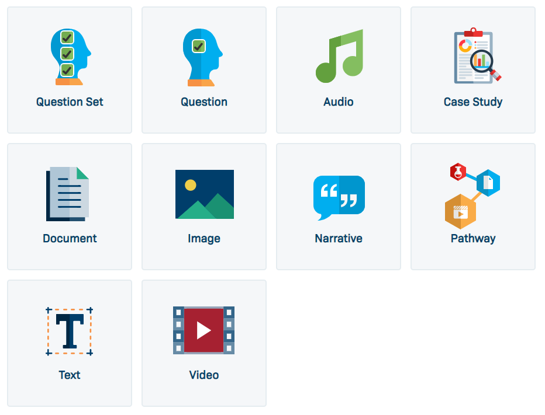Click the "Video" label text

[204, 375]
